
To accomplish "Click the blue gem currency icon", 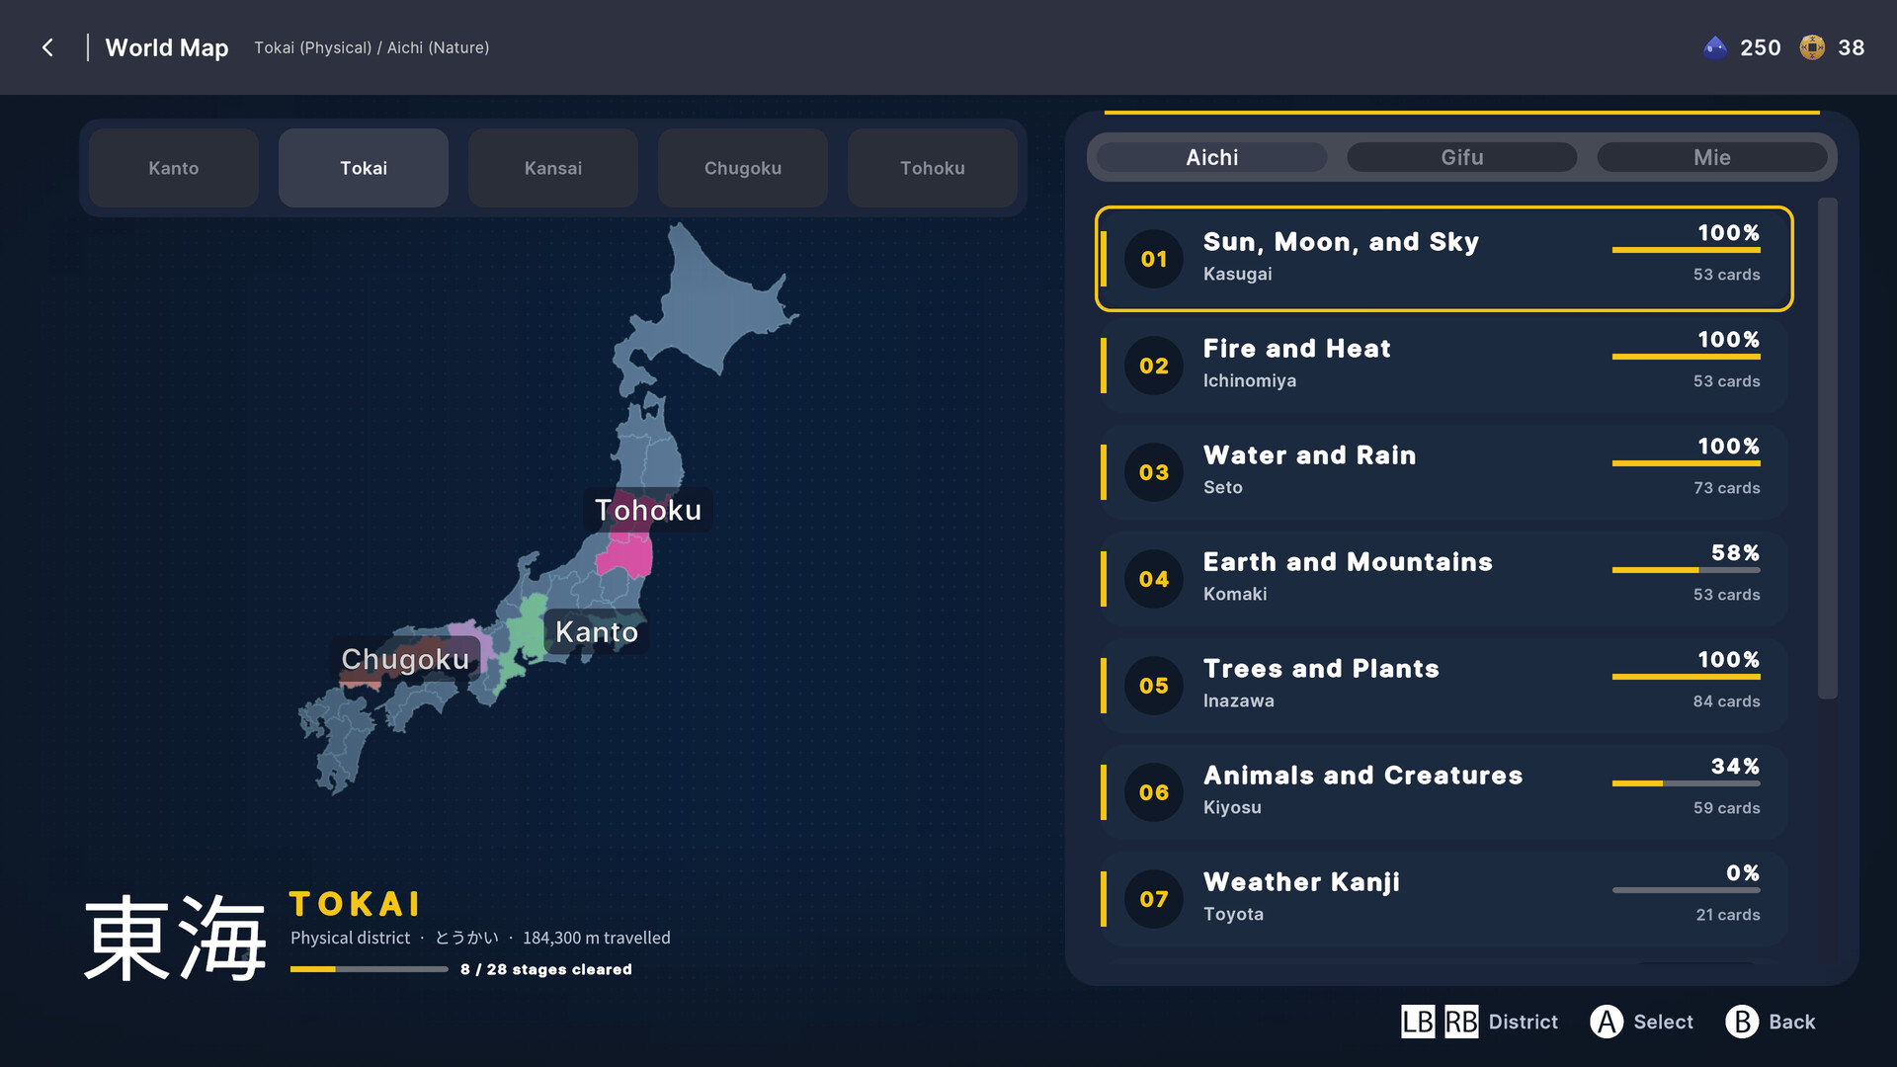I will [x=1715, y=47].
